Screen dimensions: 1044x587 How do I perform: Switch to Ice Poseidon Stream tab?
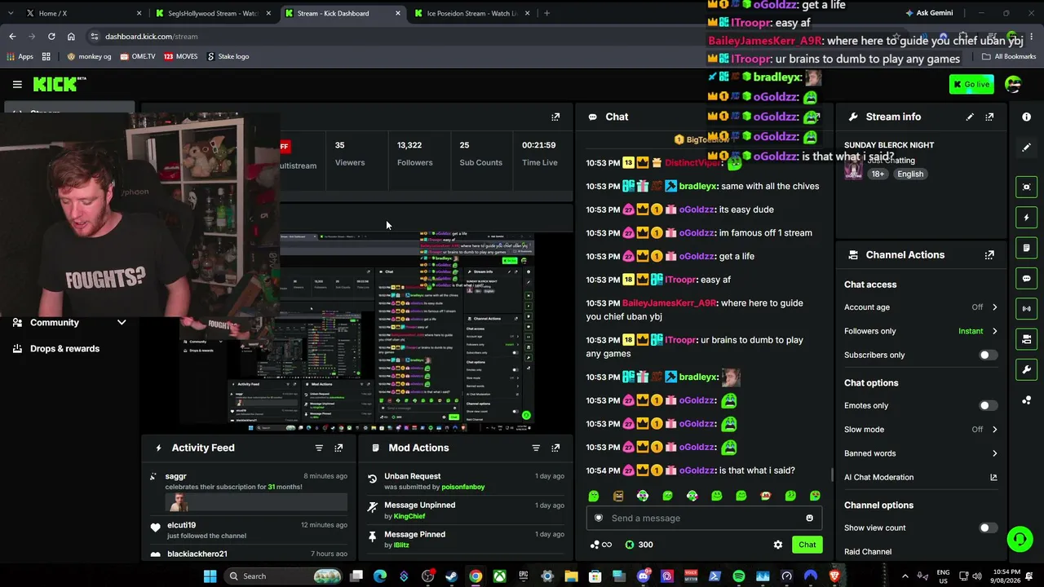coord(472,13)
